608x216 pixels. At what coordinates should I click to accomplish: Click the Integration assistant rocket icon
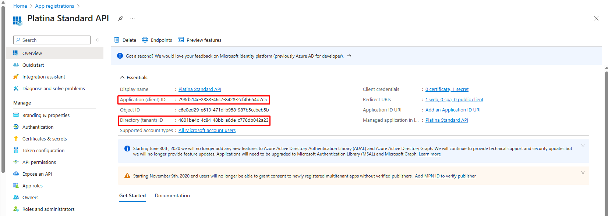point(16,77)
